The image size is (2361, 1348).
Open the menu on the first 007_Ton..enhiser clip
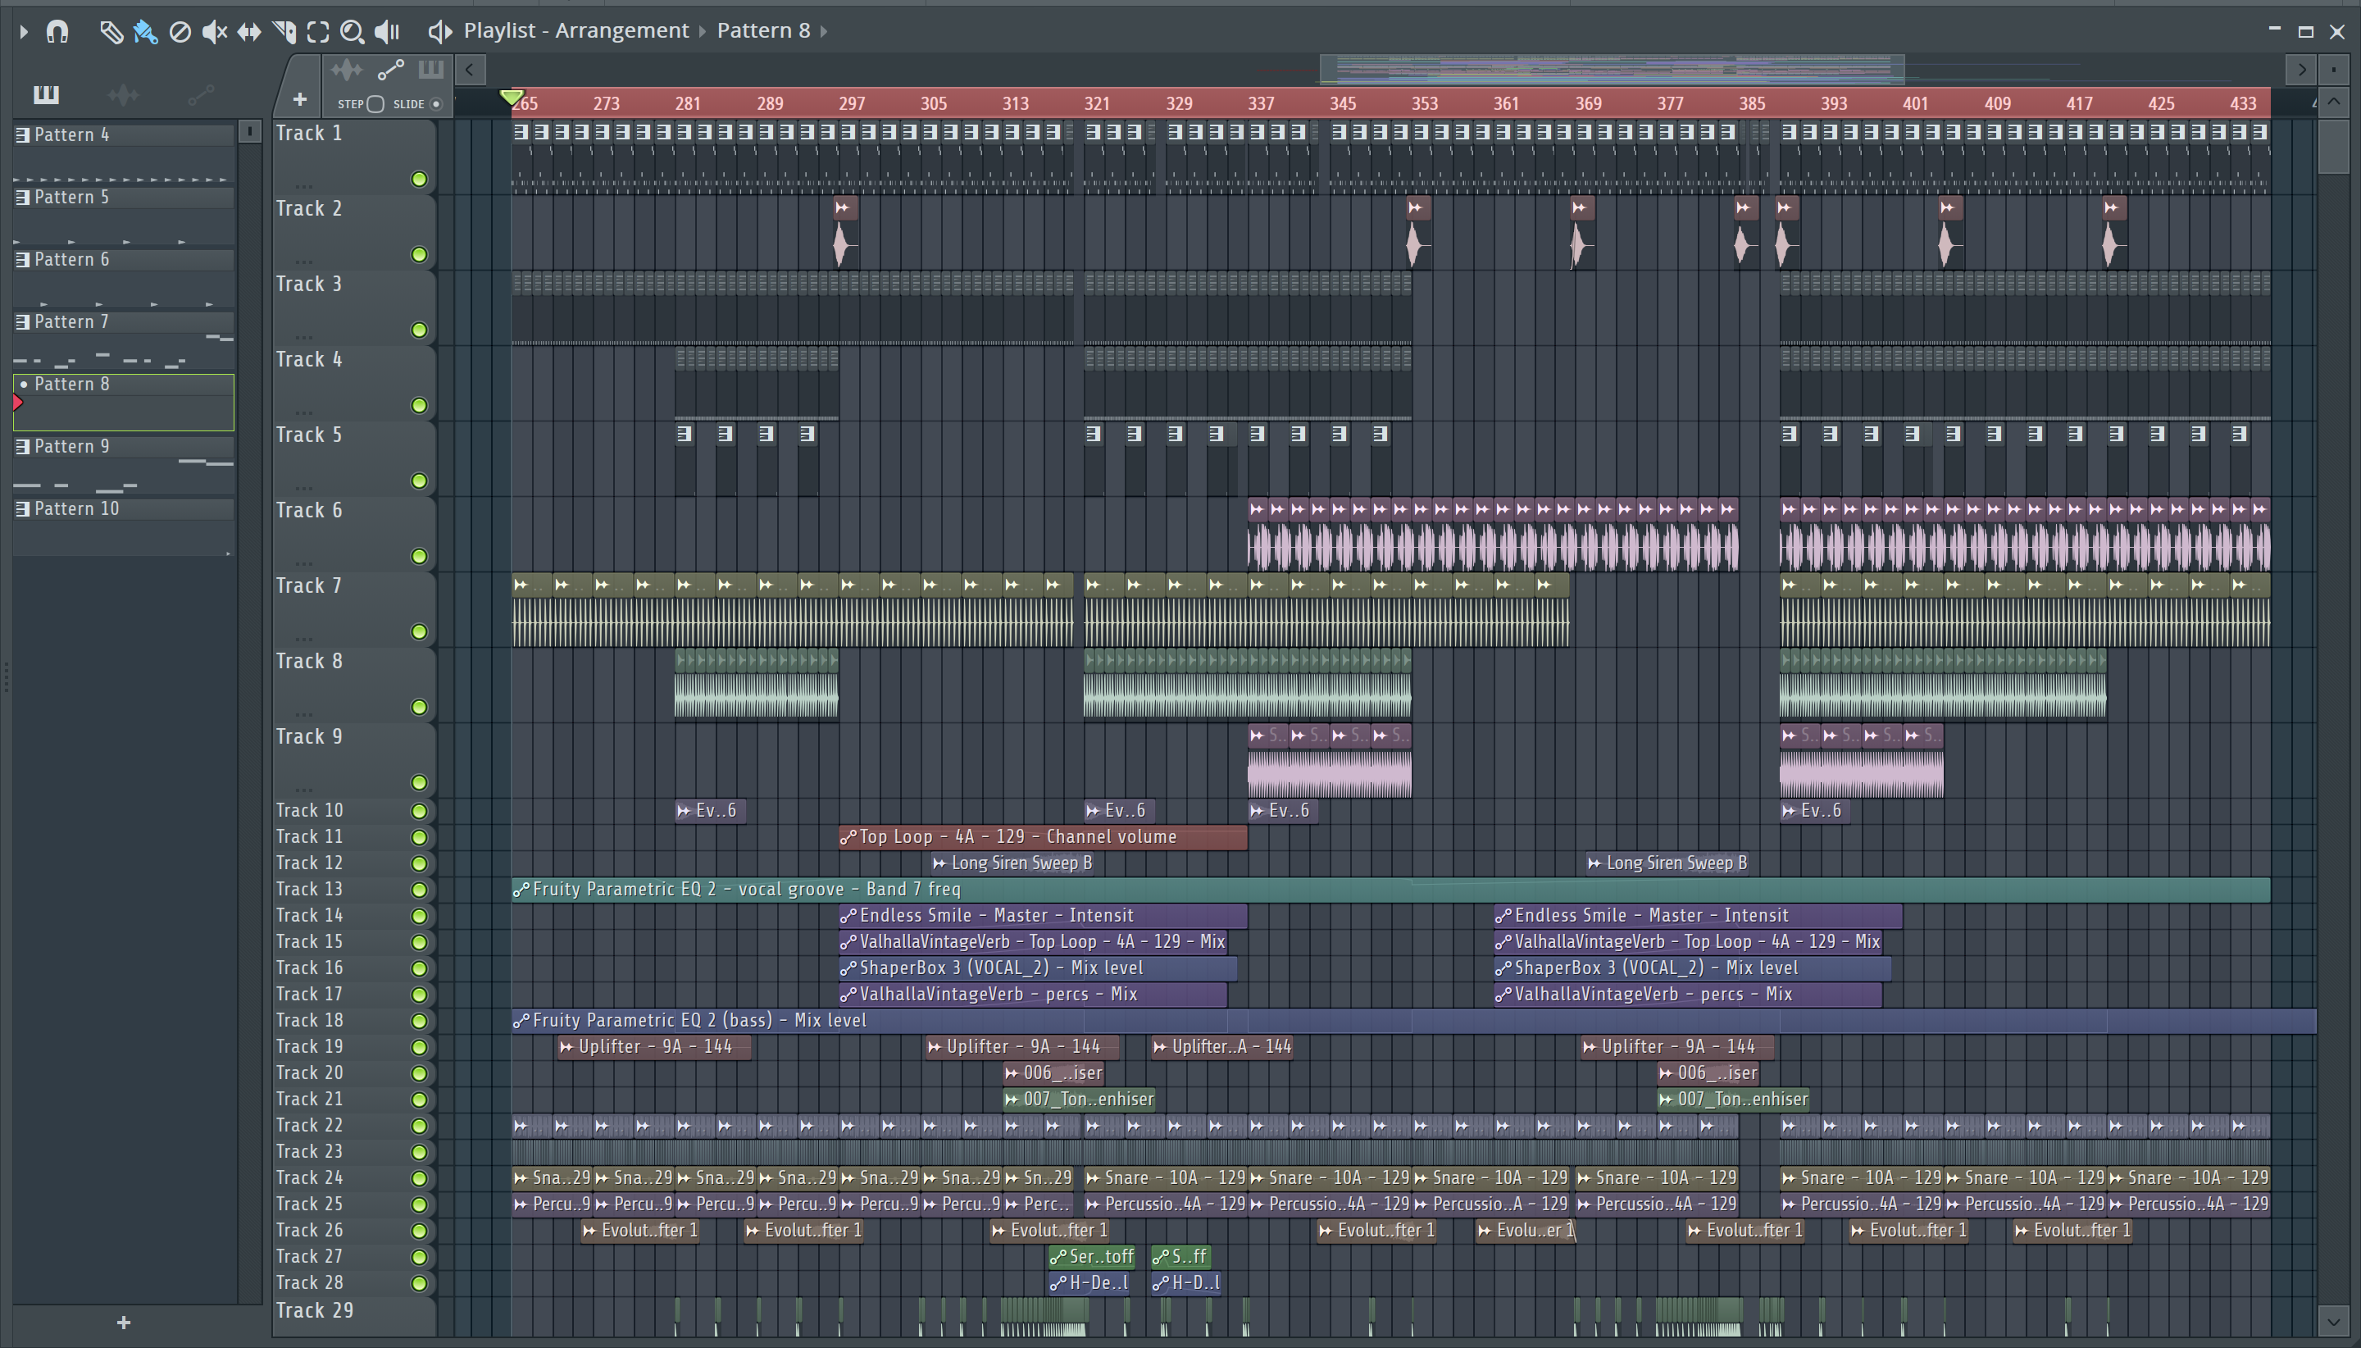[1012, 1100]
